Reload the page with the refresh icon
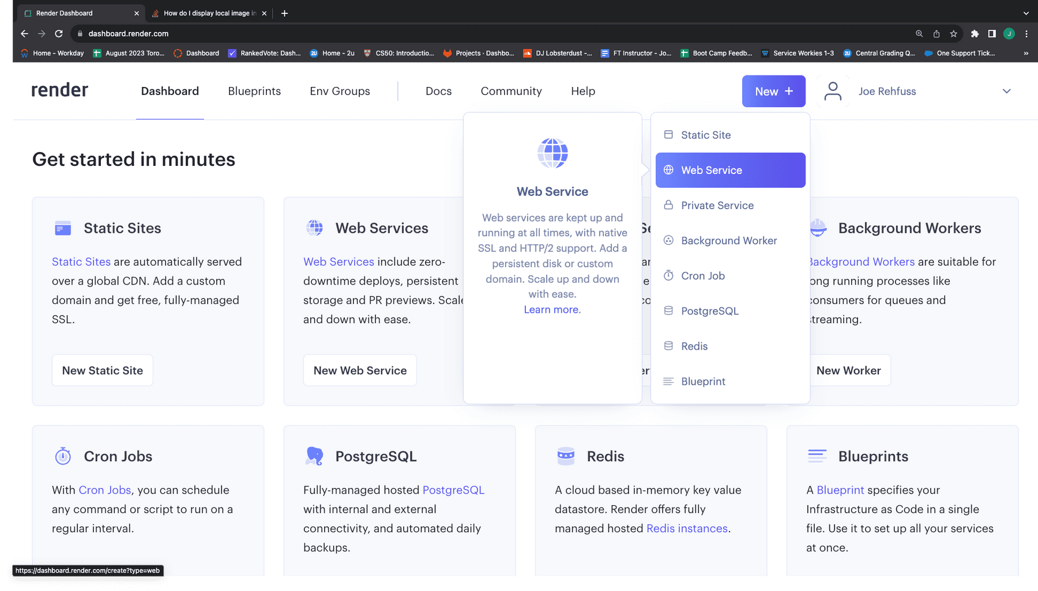Image resolution: width=1038 pixels, height=591 pixels. [x=59, y=33]
